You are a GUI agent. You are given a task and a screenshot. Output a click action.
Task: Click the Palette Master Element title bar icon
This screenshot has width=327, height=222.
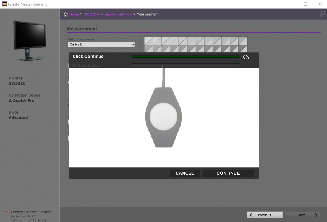click(4, 4)
